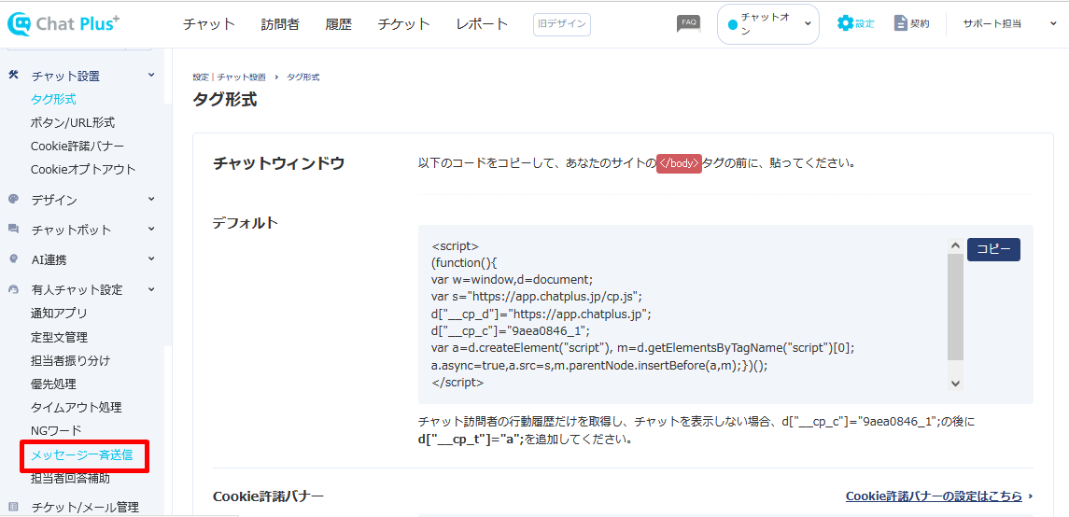This screenshot has width=1069, height=517.
Task: Click the blue chat status dot
Action: 733,24
